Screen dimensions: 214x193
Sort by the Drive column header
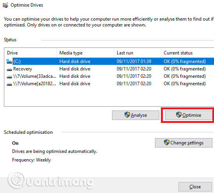pos(12,53)
